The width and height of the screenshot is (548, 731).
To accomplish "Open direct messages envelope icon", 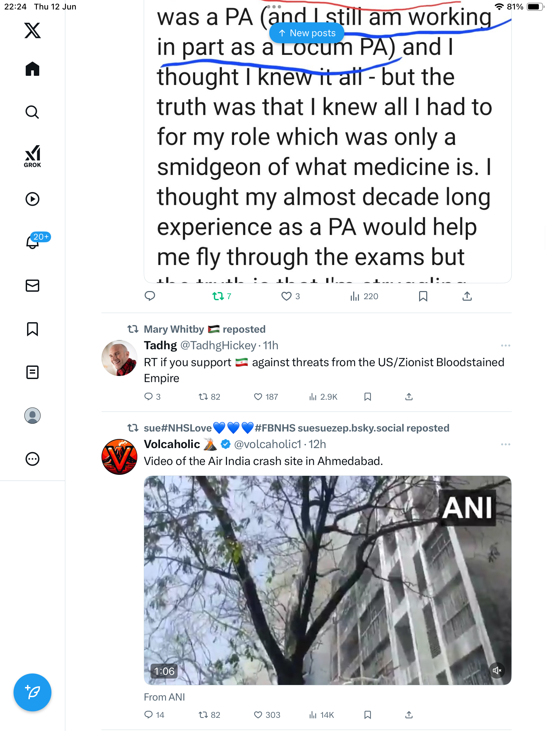I will 32,286.
